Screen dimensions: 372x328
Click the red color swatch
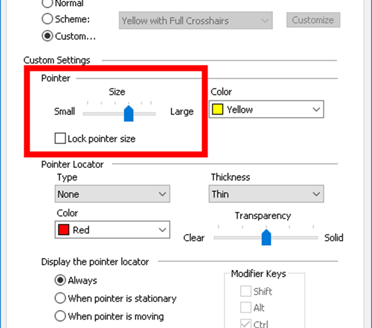[63, 230]
